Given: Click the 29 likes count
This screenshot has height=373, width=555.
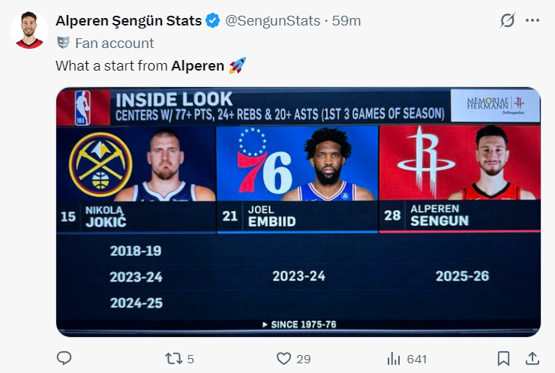Looking at the screenshot, I should [x=303, y=359].
